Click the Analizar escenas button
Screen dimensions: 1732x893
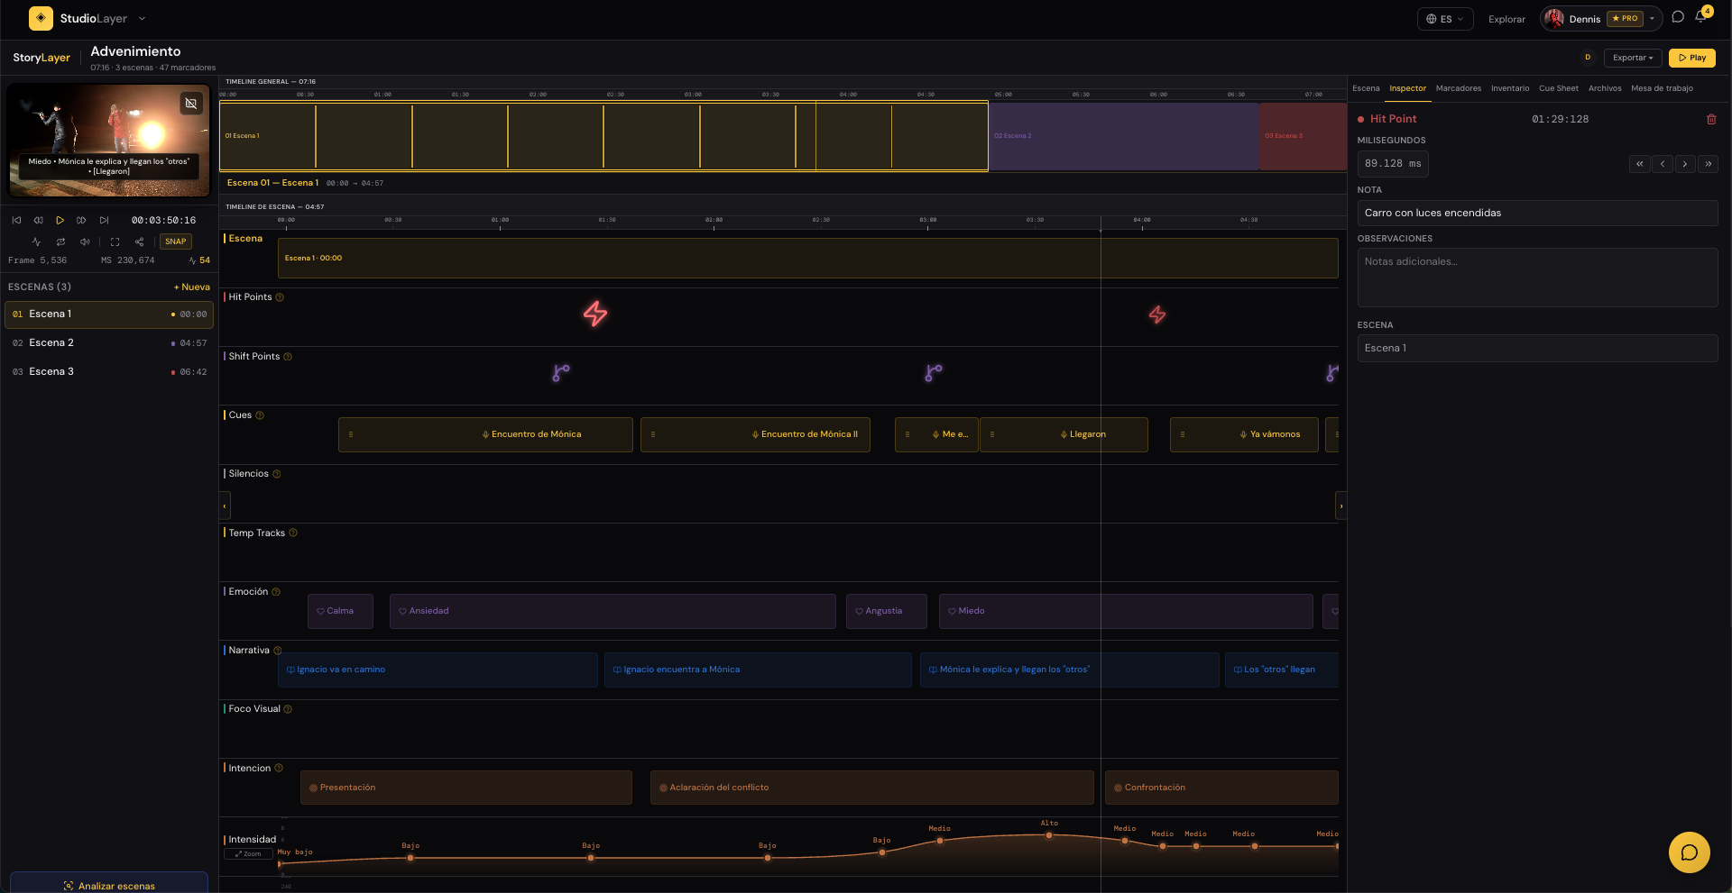pos(109,885)
